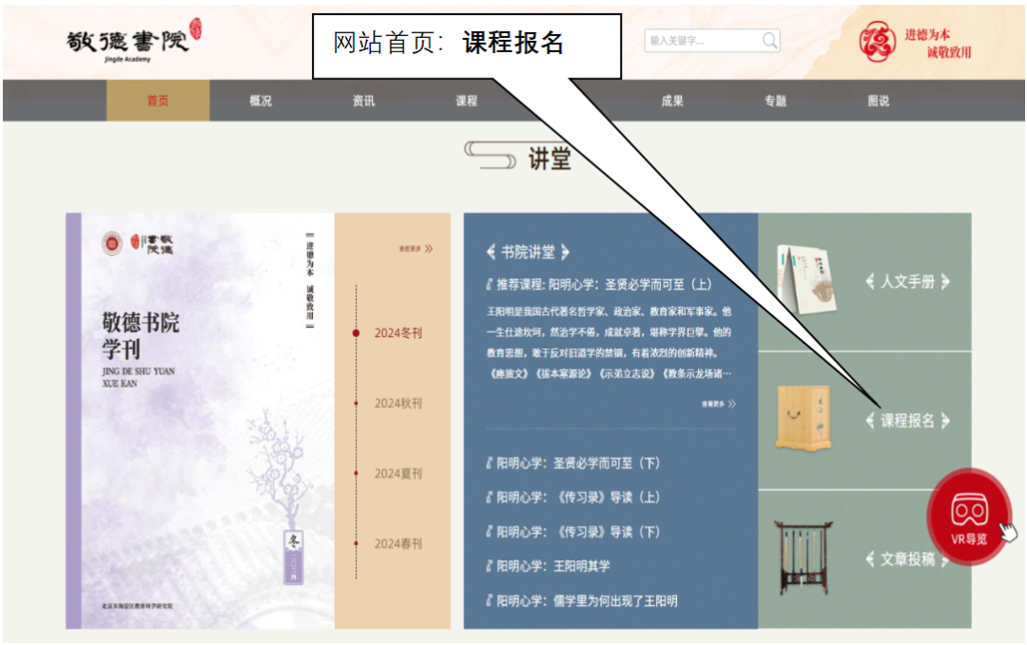Select the 2024夏刊 issue
Image resolution: width=1027 pixels, height=645 pixels.
pyautogui.click(x=397, y=474)
